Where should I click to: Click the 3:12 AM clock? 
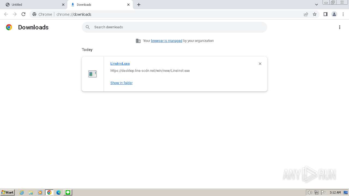(335, 192)
